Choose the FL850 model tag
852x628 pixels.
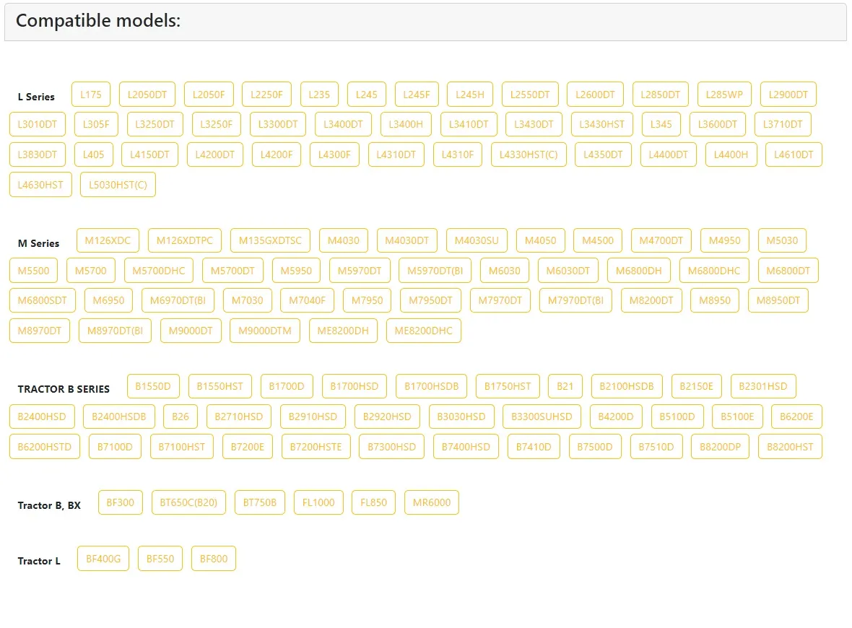[374, 502]
